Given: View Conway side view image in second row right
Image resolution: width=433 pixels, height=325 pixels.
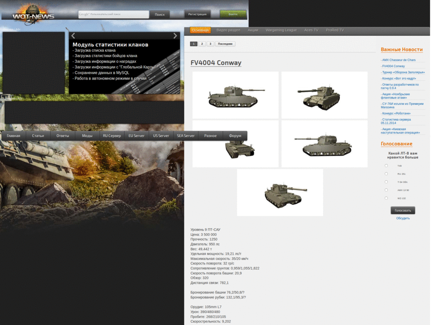Looking at the screenshot, I should pos(324,144).
